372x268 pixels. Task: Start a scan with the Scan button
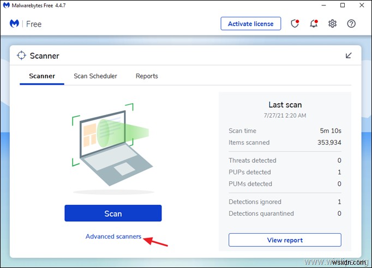coord(113,214)
